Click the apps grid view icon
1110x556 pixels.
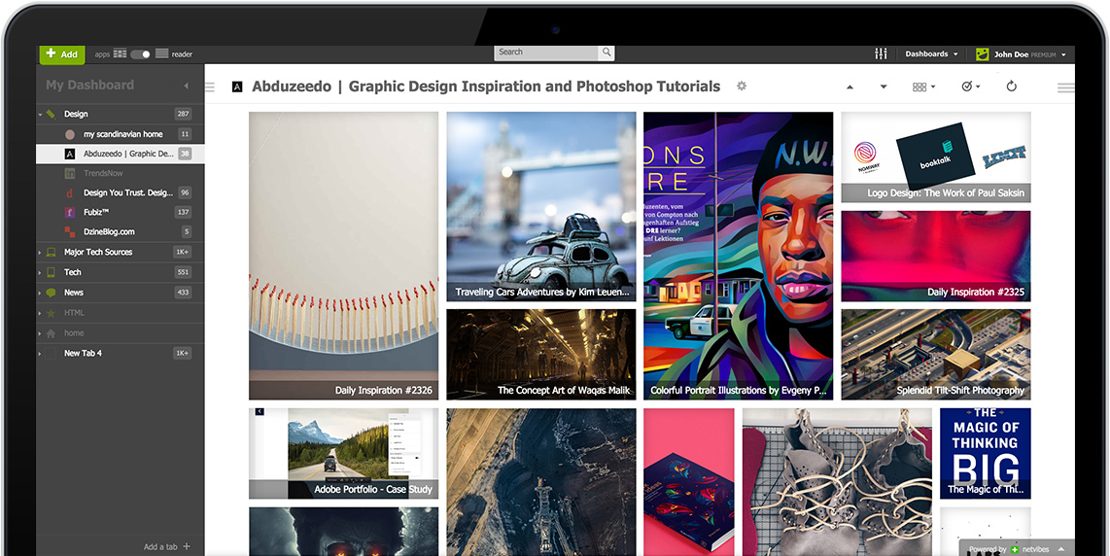coord(120,54)
